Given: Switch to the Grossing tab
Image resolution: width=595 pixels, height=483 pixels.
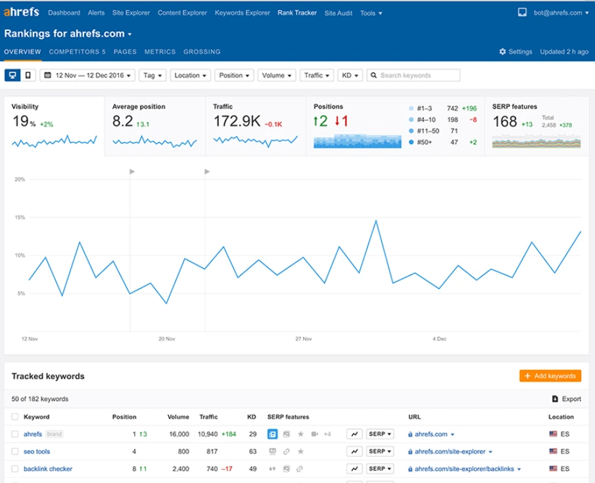Looking at the screenshot, I should (x=202, y=52).
